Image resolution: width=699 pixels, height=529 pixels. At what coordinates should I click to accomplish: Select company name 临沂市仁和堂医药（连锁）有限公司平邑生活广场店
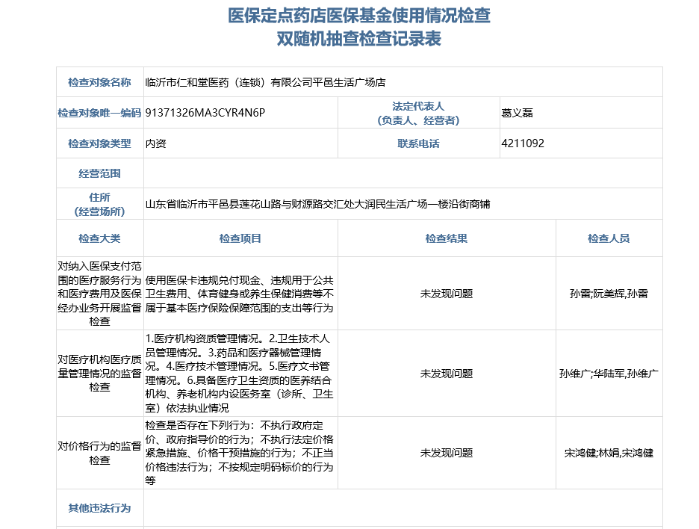265,82
